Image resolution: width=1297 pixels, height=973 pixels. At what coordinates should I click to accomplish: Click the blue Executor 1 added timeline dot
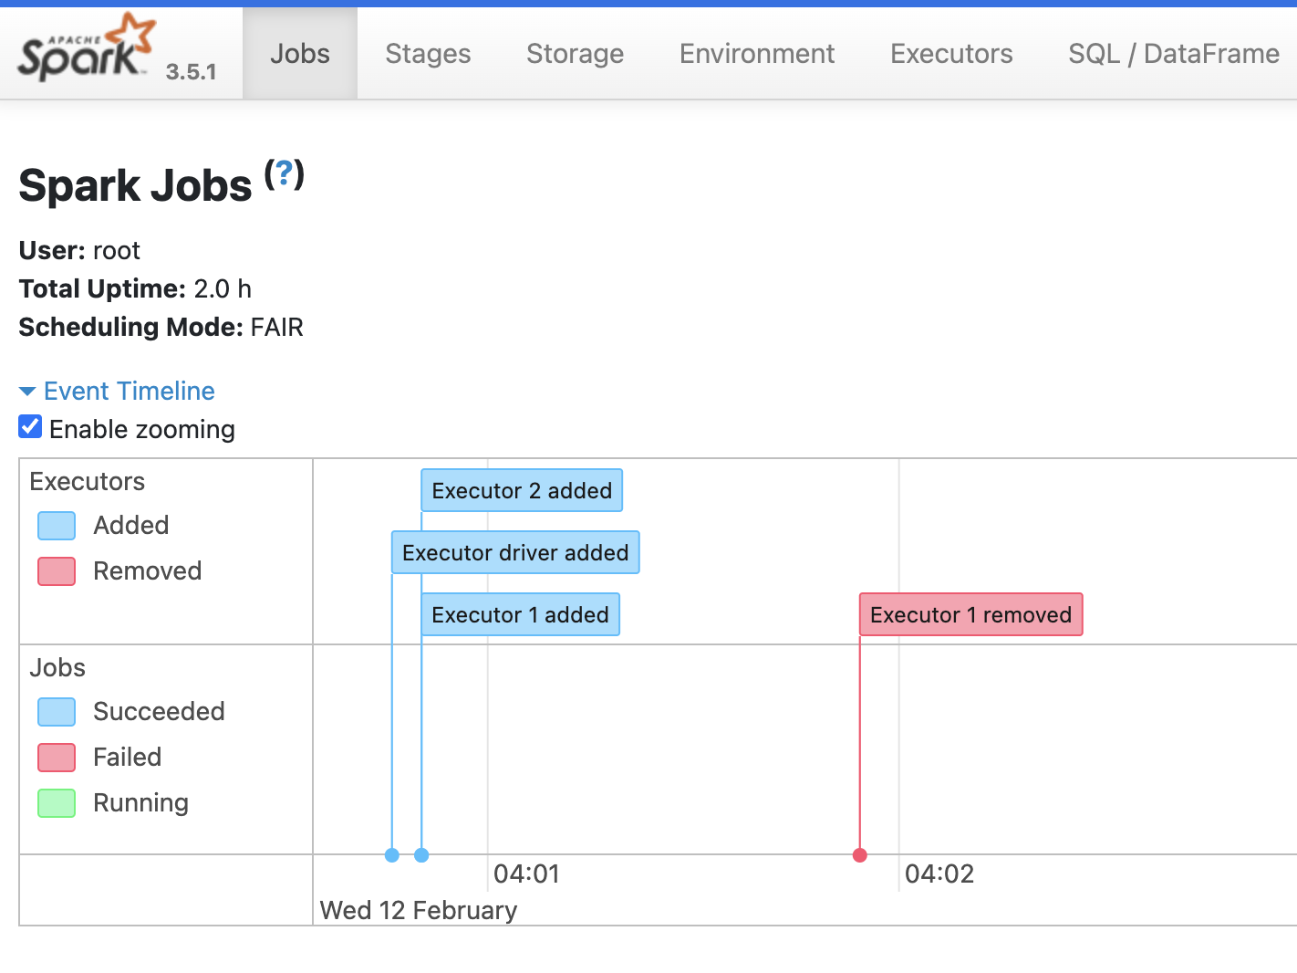click(421, 855)
